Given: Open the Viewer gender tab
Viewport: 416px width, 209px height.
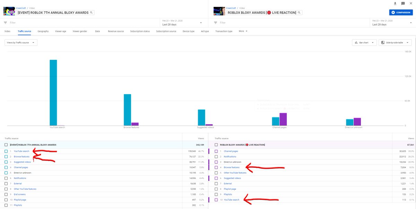Looking at the screenshot, I should (x=80, y=31).
